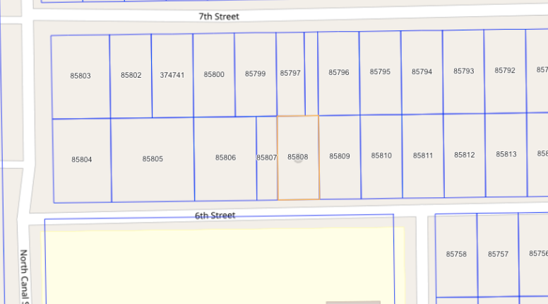Click parcel 85803 on the map
This screenshot has height=304, width=548.
81,75
